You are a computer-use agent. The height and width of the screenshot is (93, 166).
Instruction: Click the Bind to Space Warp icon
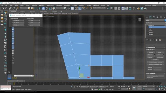tap(17, 8)
